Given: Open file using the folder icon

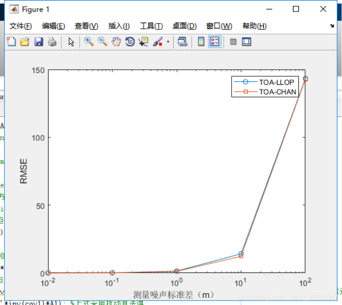Looking at the screenshot, I should tap(25, 42).
